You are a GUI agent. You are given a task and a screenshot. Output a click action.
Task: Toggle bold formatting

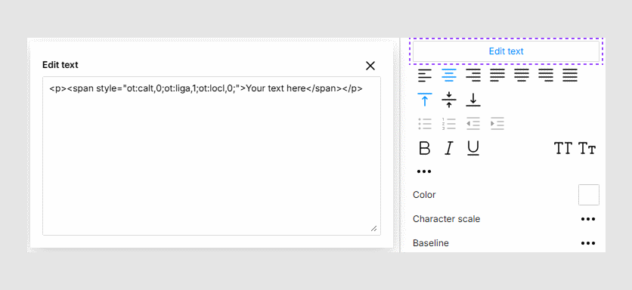[424, 148]
